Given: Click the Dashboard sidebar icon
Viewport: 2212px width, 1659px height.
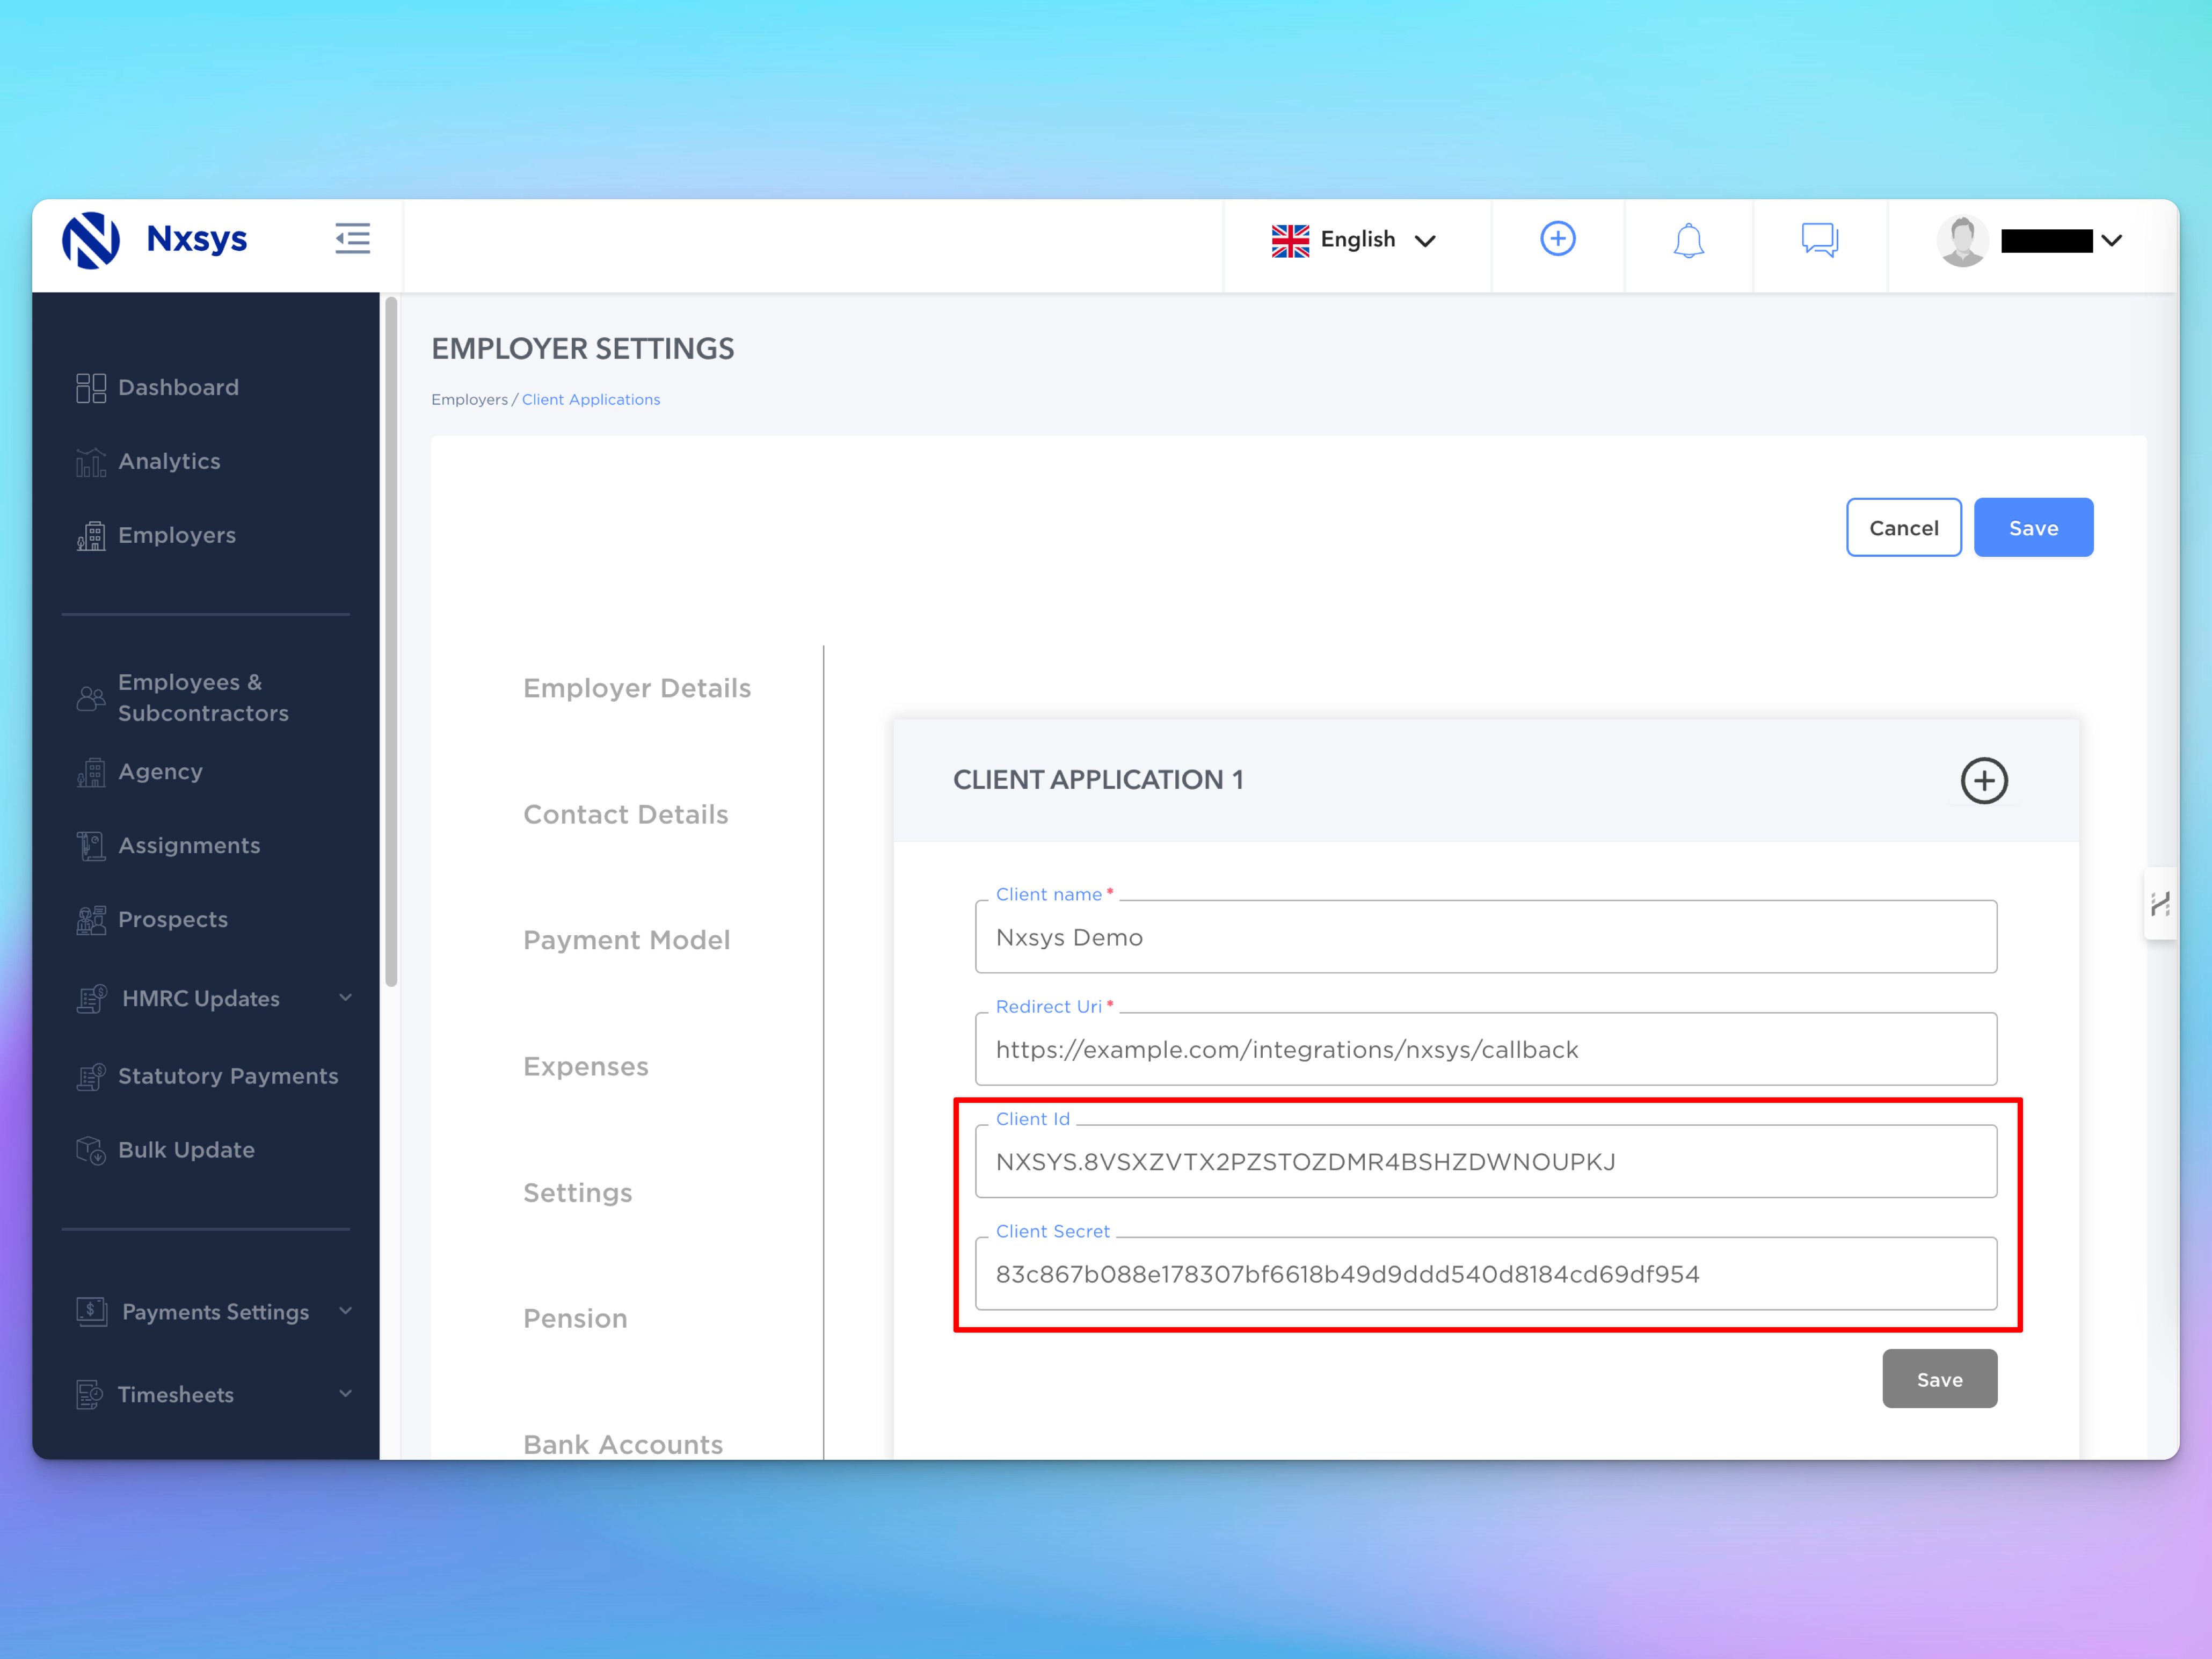Looking at the screenshot, I should [91, 387].
